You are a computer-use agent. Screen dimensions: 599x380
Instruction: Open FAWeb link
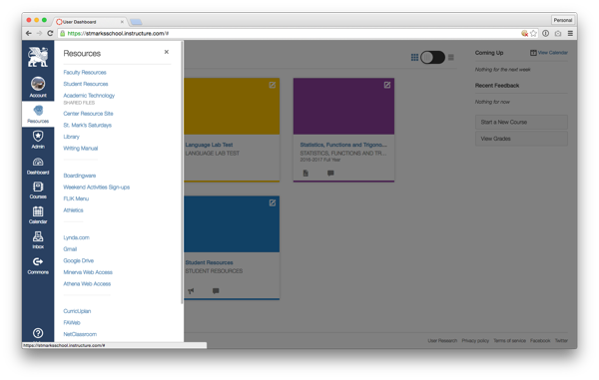coord(72,323)
